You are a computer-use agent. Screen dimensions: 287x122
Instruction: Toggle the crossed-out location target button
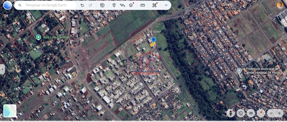click(x=241, y=113)
